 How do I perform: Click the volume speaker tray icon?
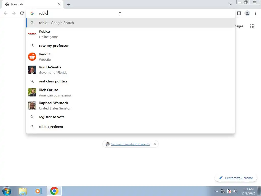pyautogui.click(x=235, y=191)
